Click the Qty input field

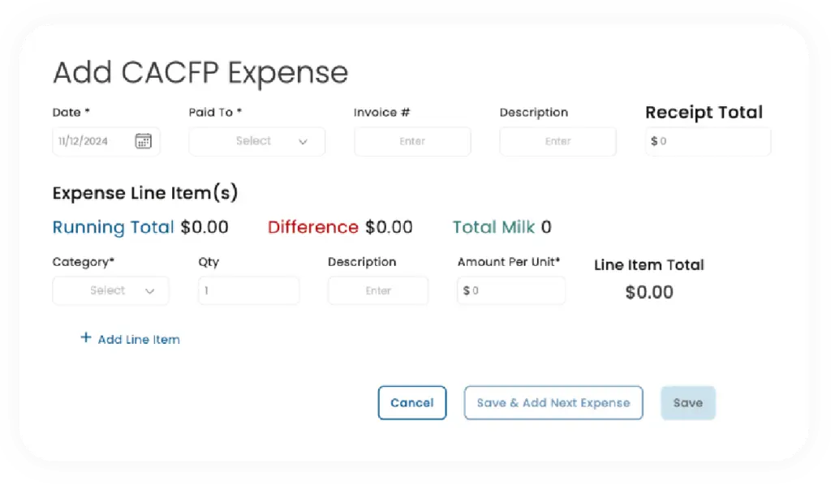248,290
